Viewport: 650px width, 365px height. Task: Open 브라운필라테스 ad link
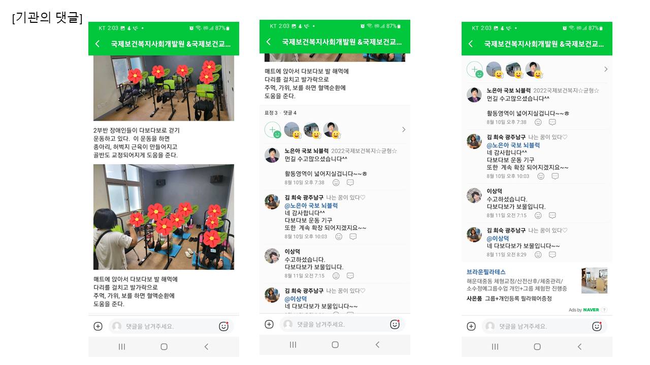tap(486, 272)
